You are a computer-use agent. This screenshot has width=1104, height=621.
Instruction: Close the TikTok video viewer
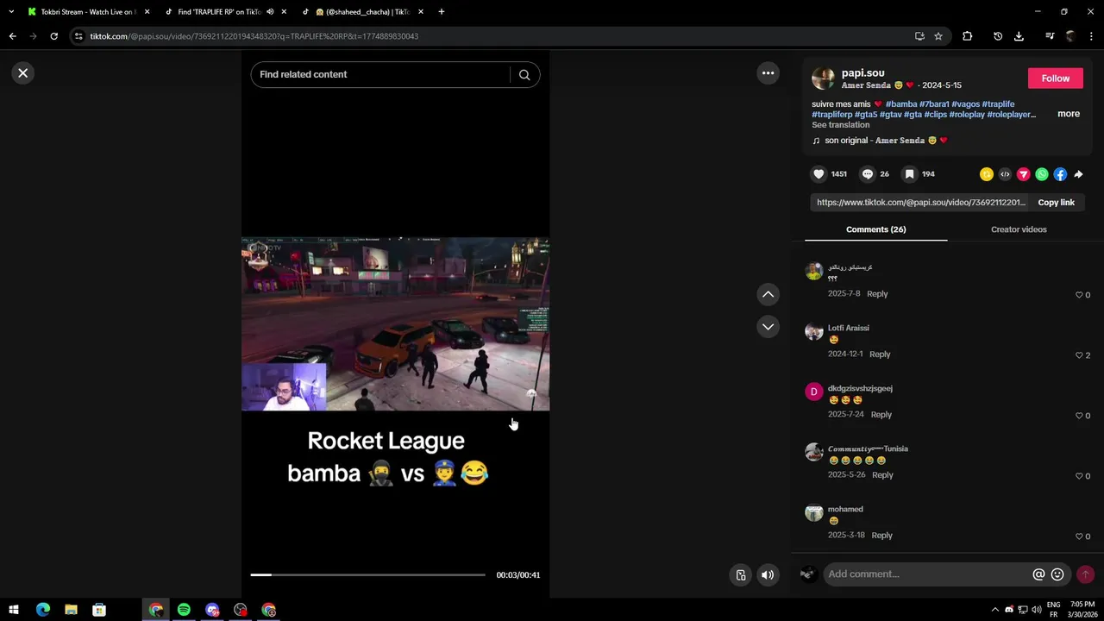point(23,73)
